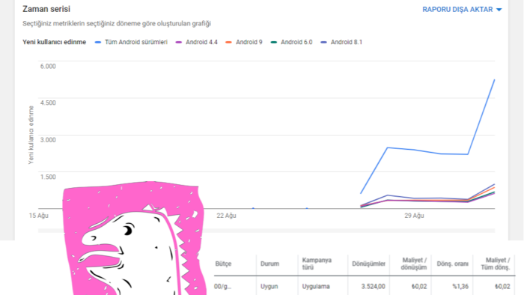This screenshot has width=524, height=295.
Task: Sort by the Maliyet / Tüm dönş. column header
Action: pyautogui.click(x=496, y=264)
